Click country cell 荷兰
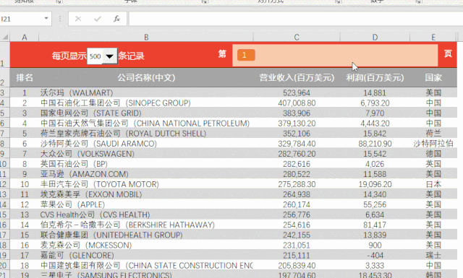This screenshot has width=463, height=278. coord(433,134)
